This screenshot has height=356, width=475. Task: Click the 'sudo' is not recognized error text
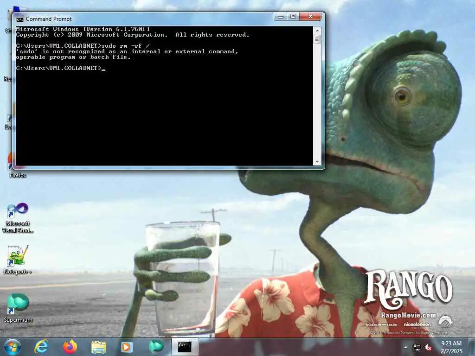coord(127,51)
